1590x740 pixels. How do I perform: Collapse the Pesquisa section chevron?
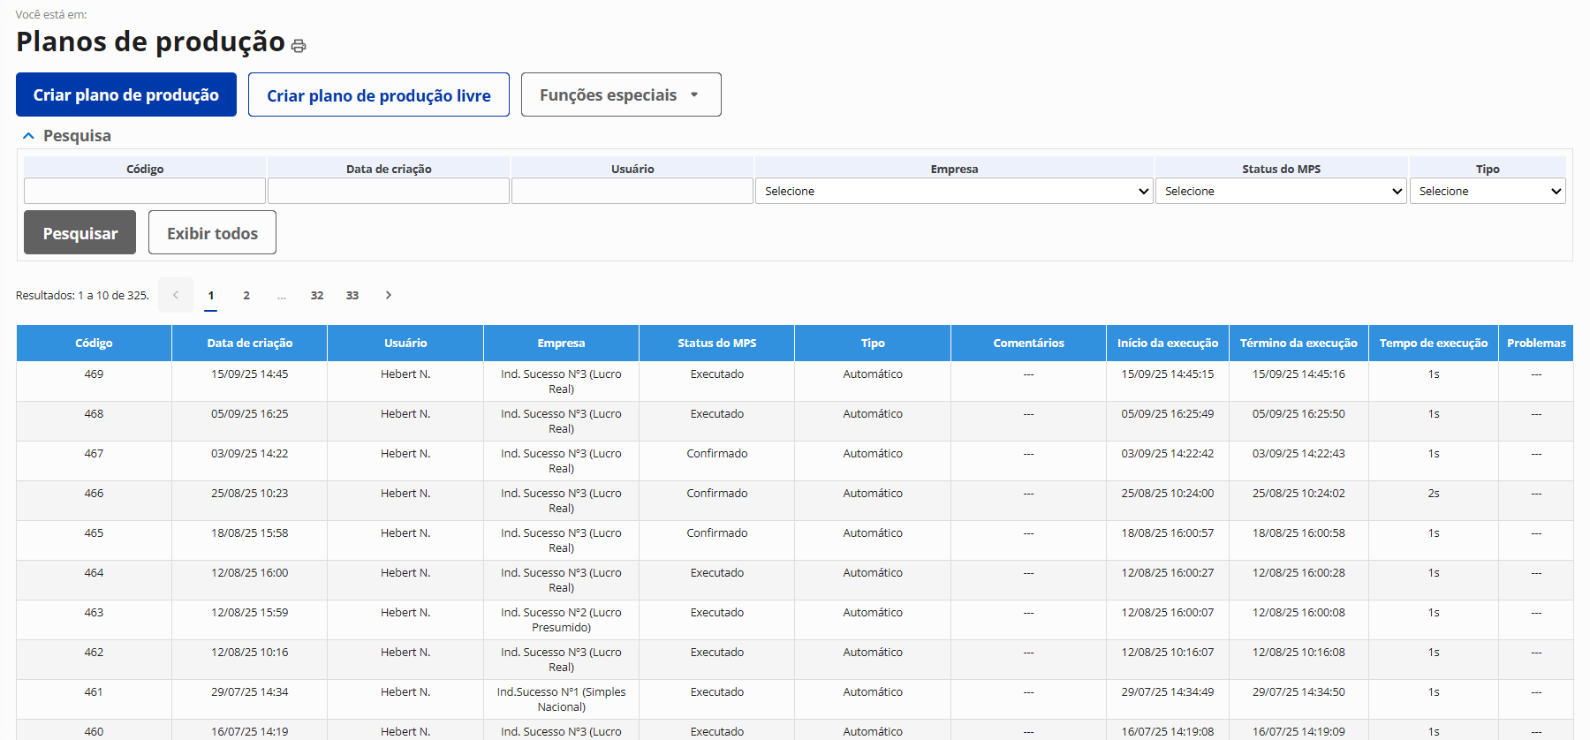(x=28, y=136)
